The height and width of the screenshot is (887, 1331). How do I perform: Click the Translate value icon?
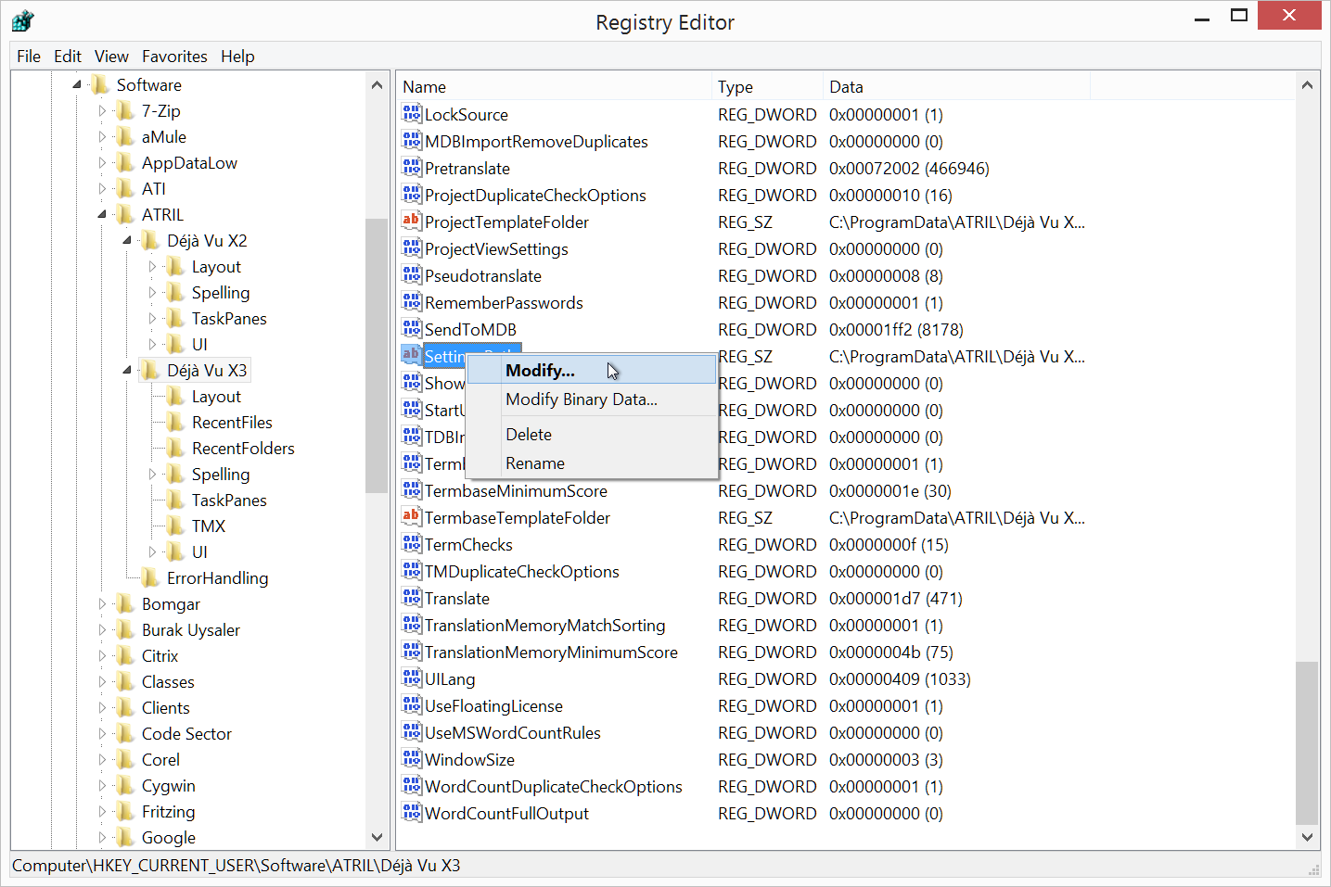[412, 598]
